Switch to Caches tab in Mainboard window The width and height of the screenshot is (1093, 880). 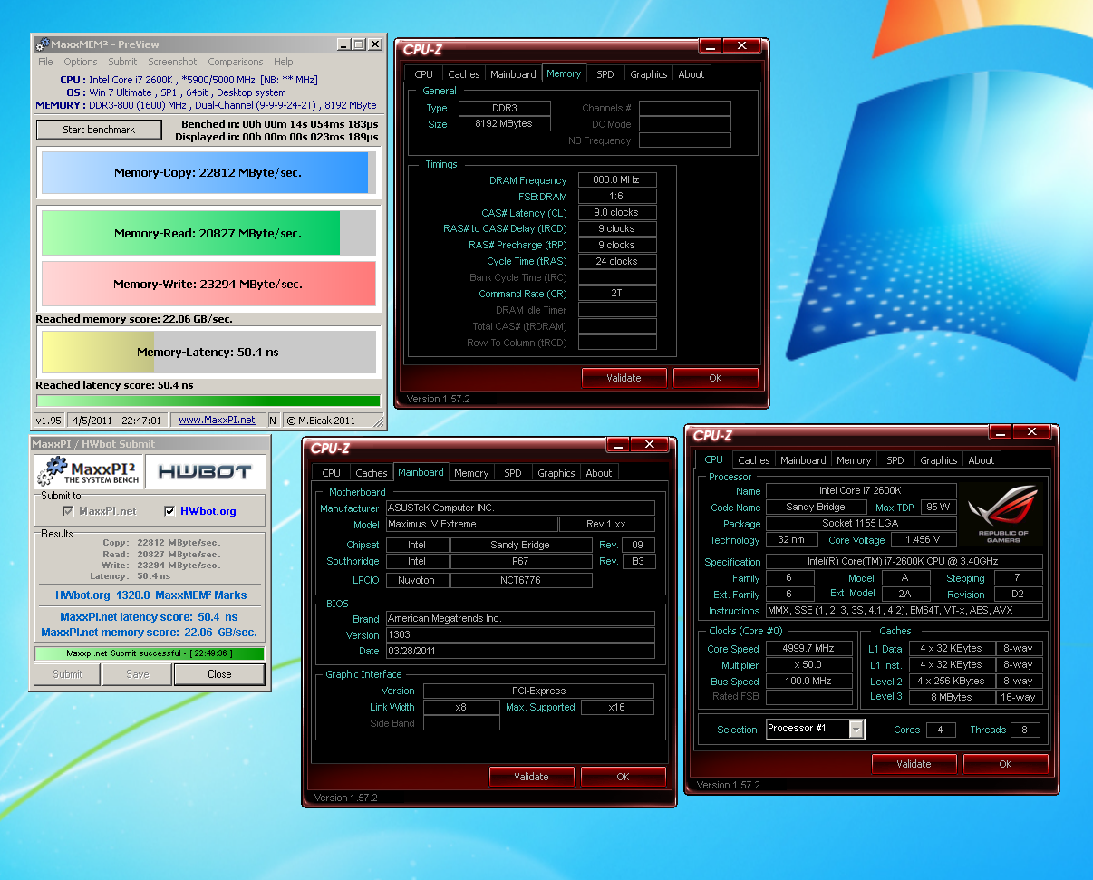[372, 473]
